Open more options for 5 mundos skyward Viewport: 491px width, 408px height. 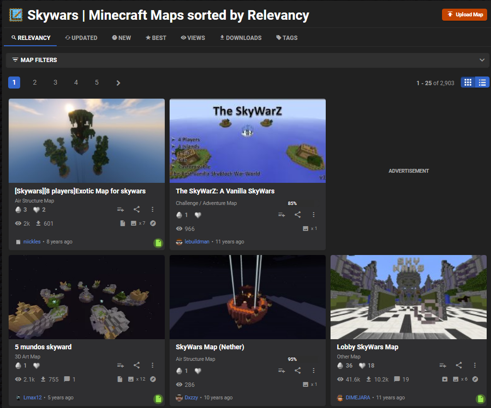click(x=152, y=365)
